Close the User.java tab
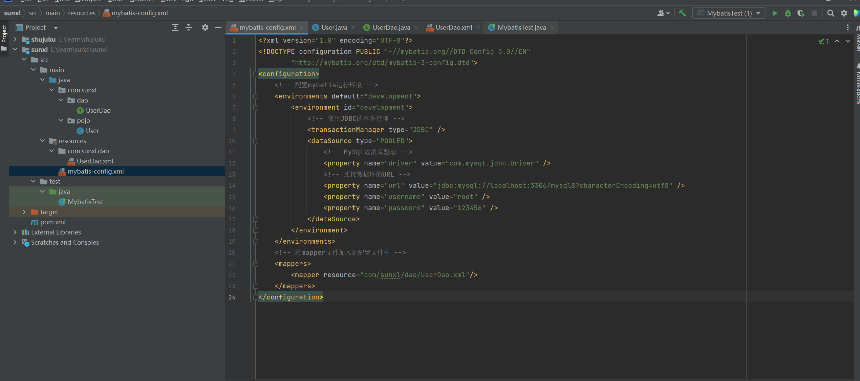860x381 pixels. coord(353,27)
